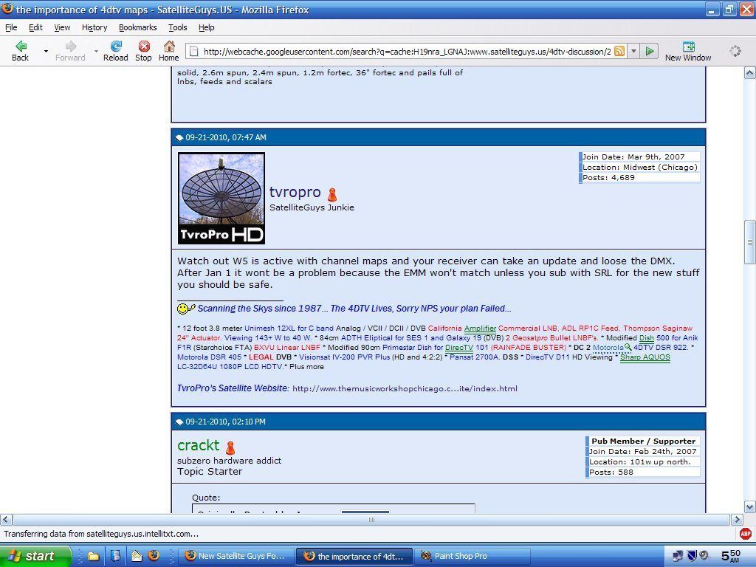The image size is (756, 567).
Task: Click the TvroPro HD avatar image
Action: click(221, 198)
